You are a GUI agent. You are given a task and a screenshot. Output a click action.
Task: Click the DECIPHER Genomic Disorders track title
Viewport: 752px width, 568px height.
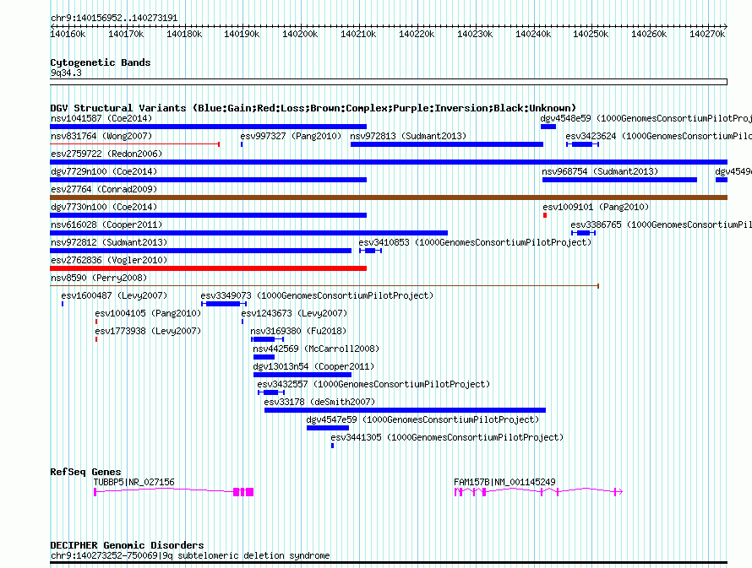[127, 545]
